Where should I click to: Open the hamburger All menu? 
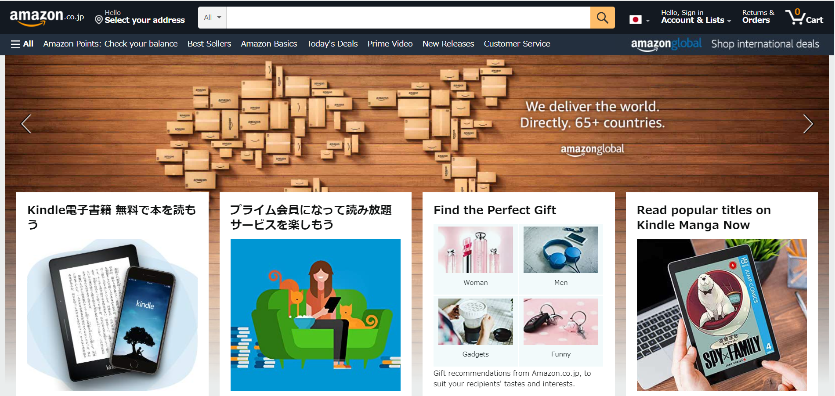tap(22, 44)
